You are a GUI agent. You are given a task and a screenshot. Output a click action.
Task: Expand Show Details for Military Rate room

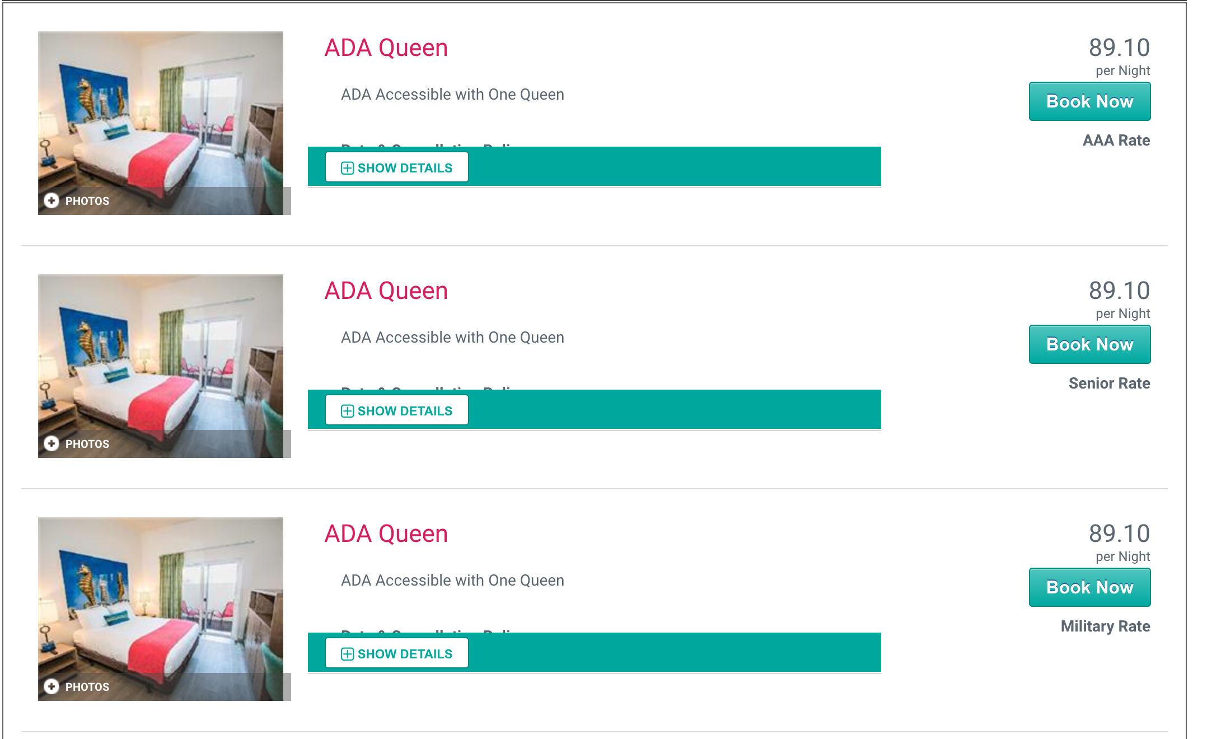[397, 653]
